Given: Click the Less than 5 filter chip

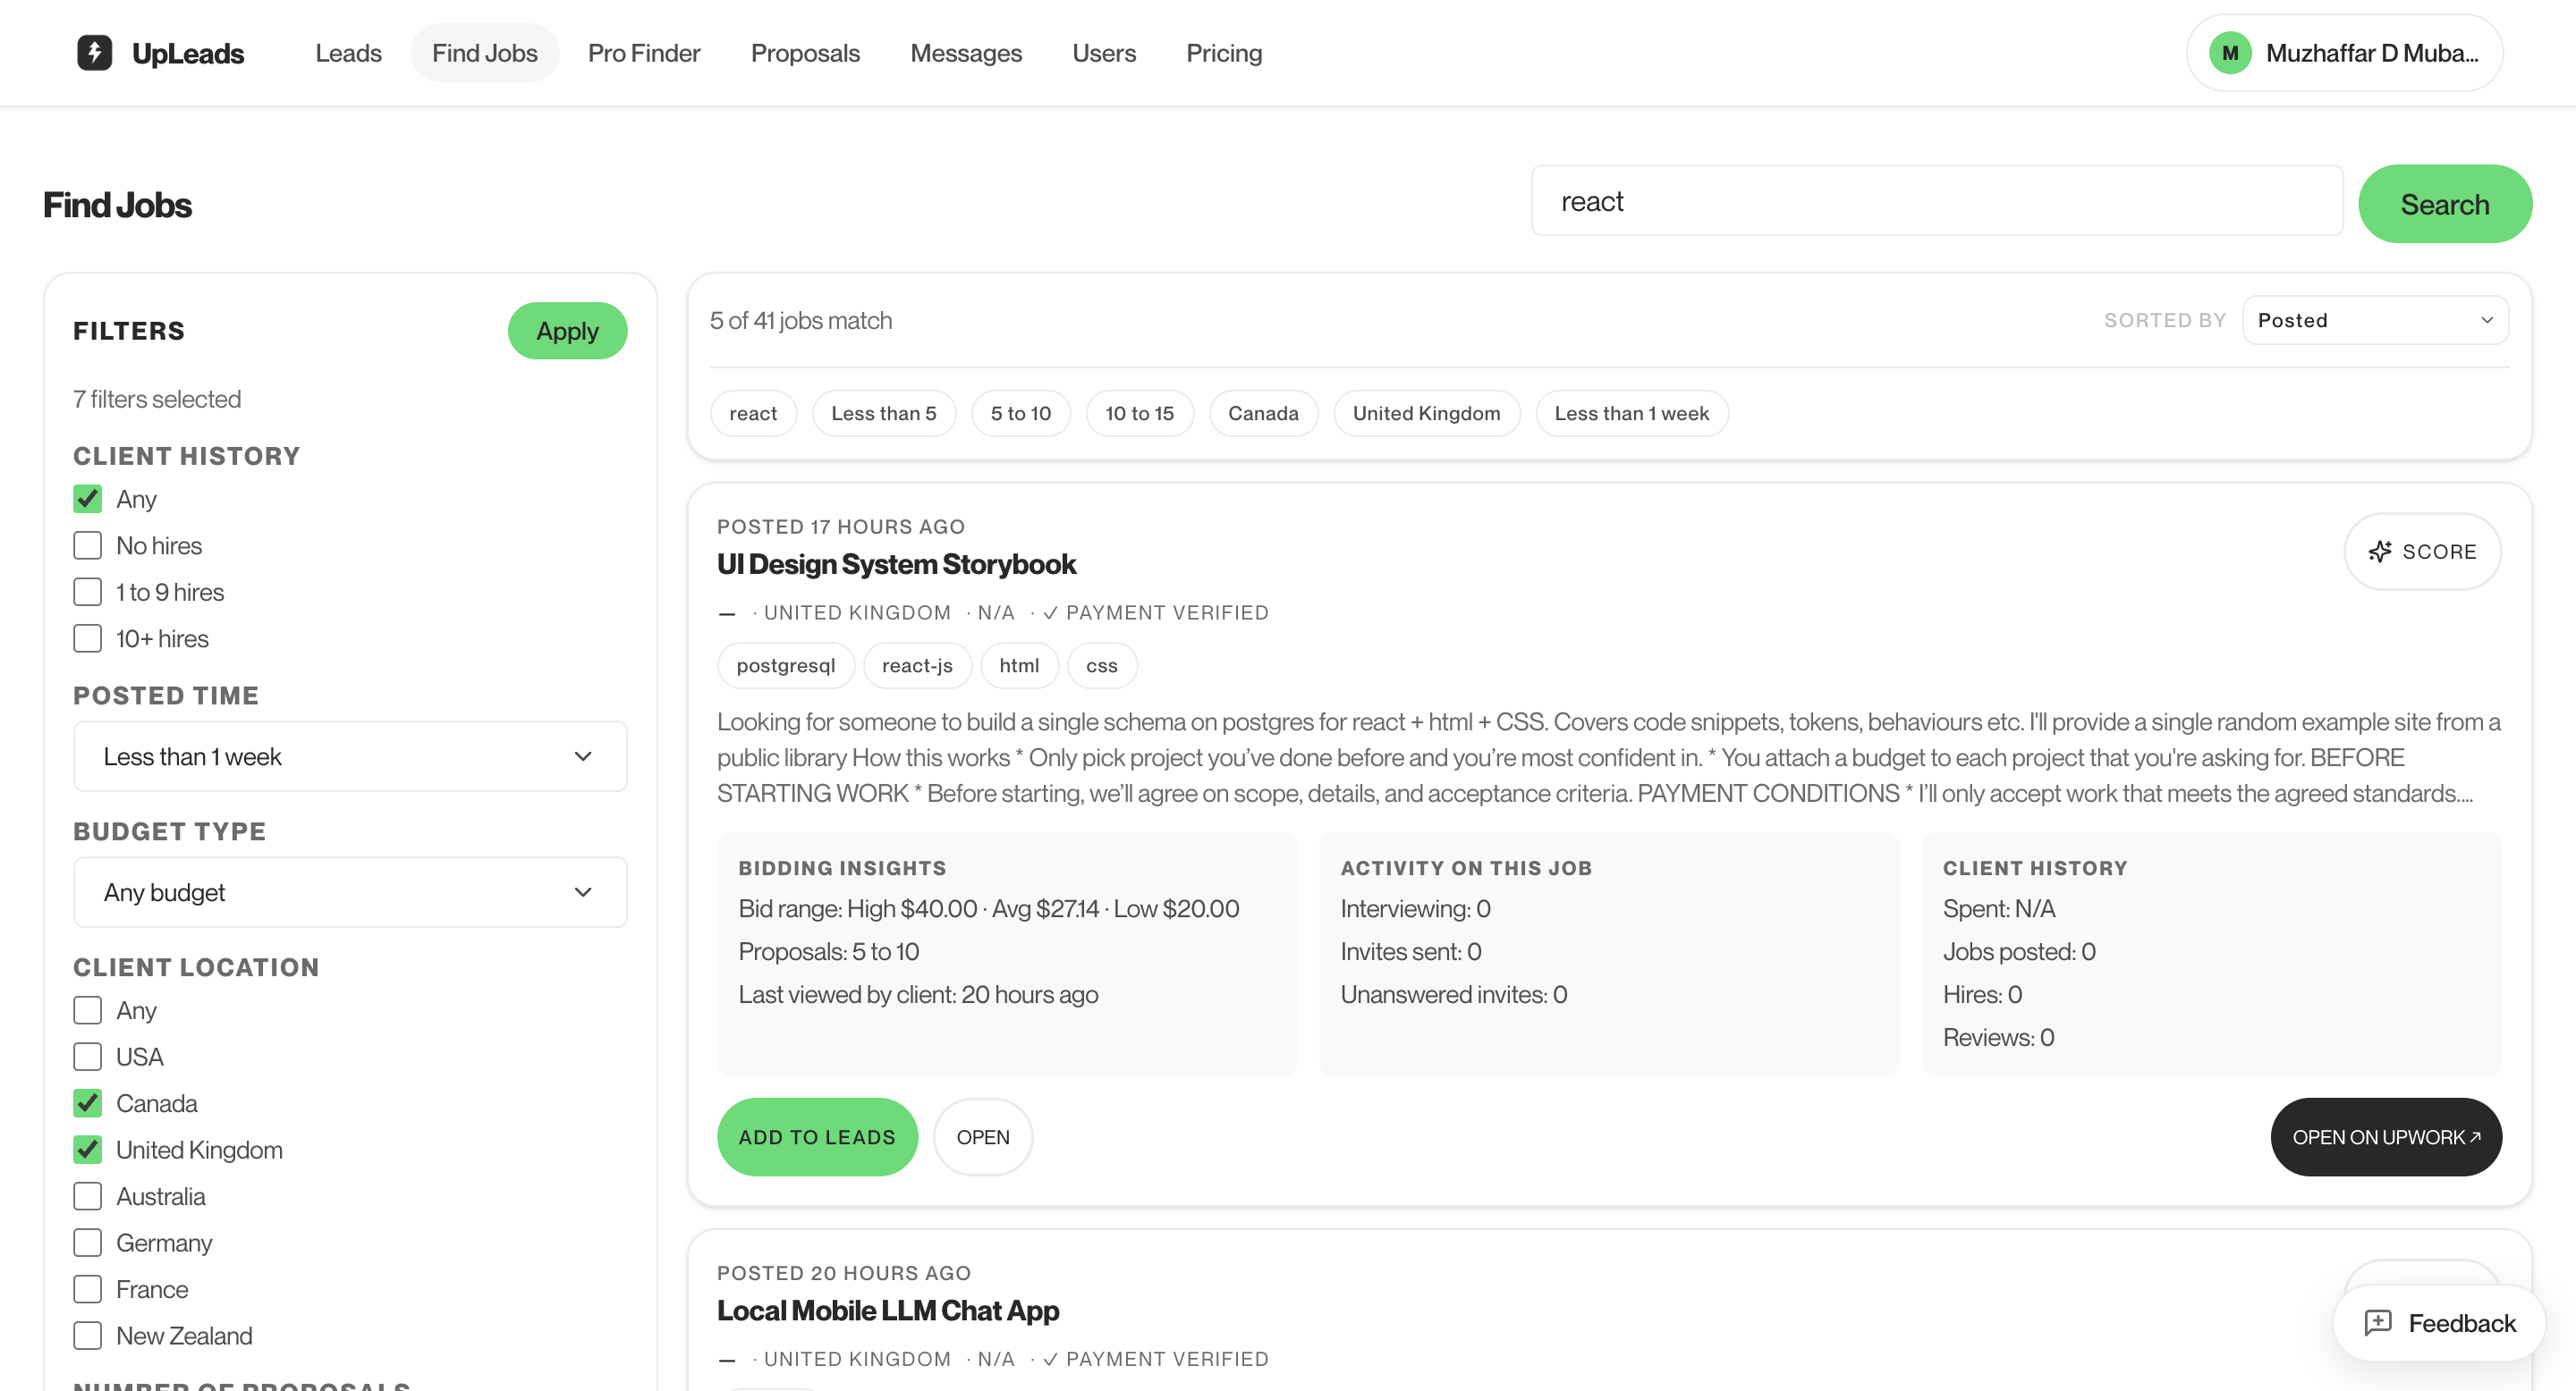Looking at the screenshot, I should (883, 413).
